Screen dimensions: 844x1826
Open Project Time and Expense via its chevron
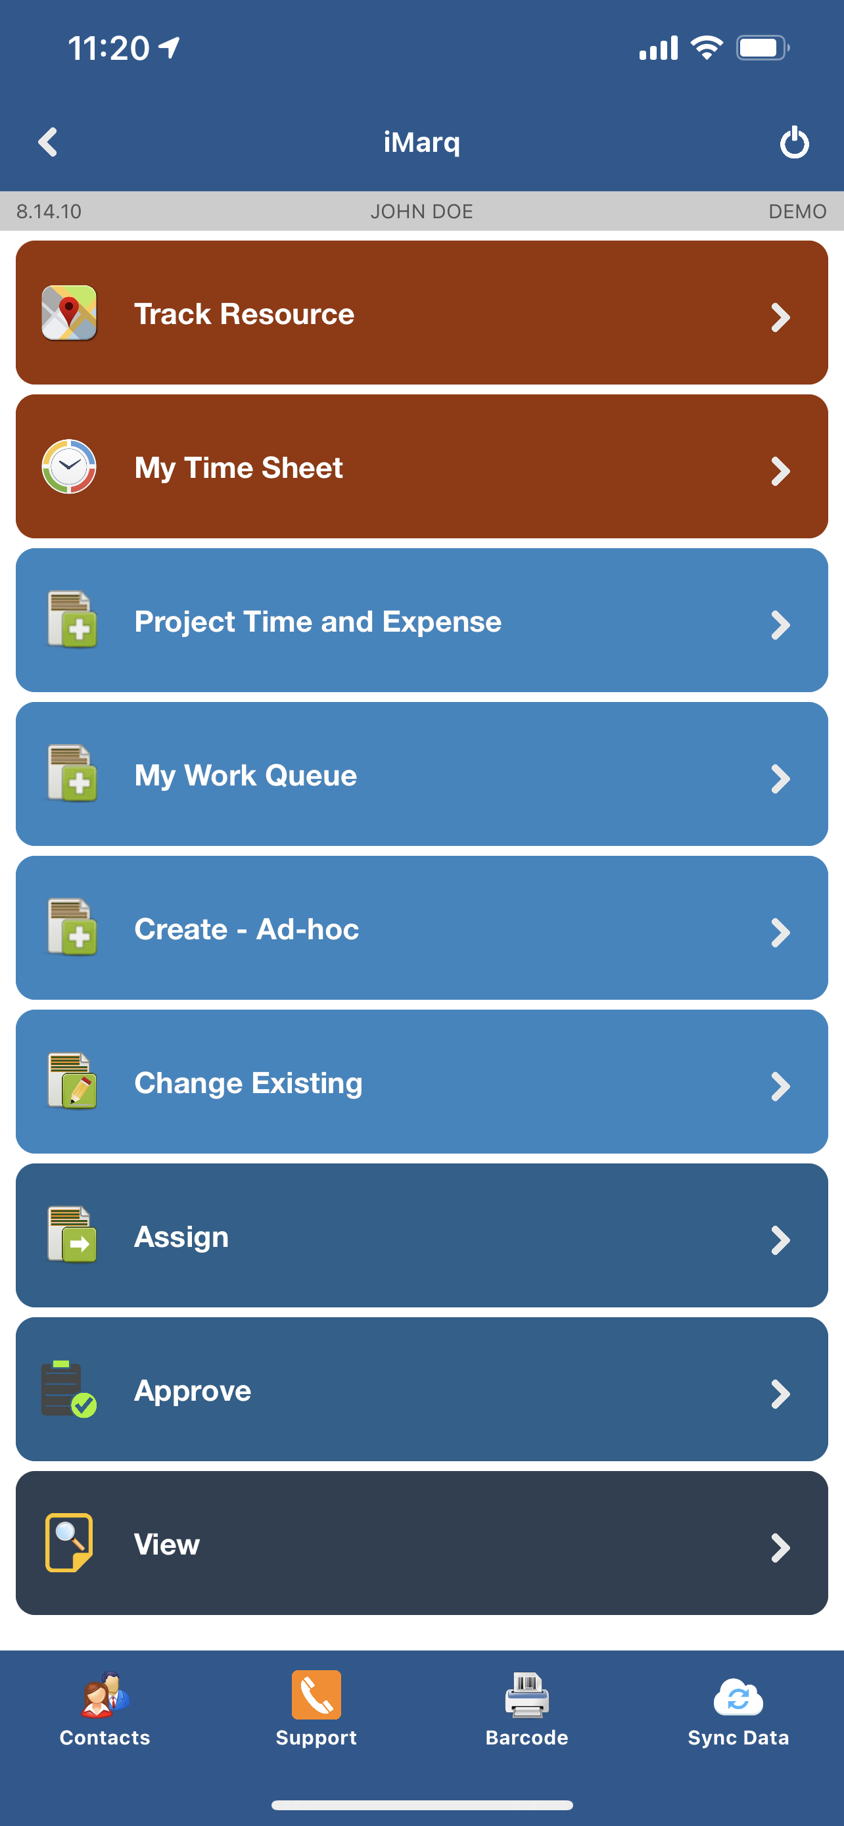click(x=781, y=624)
